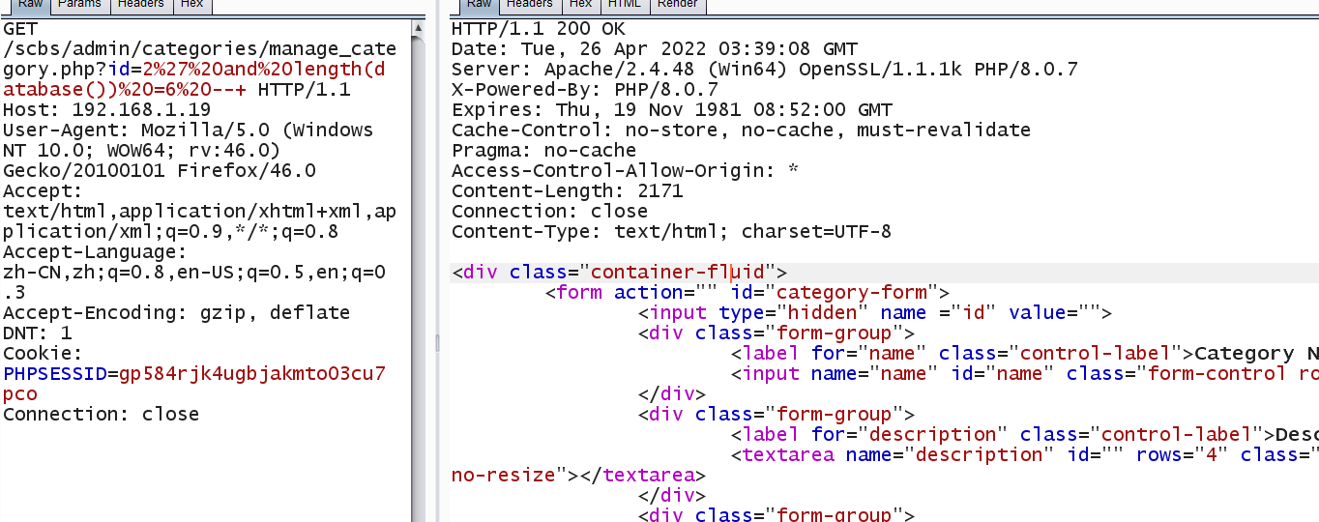Screen dimensions: 1319x522
Task: Click 'Connection: close' in the response pane
Action: [x=549, y=211]
